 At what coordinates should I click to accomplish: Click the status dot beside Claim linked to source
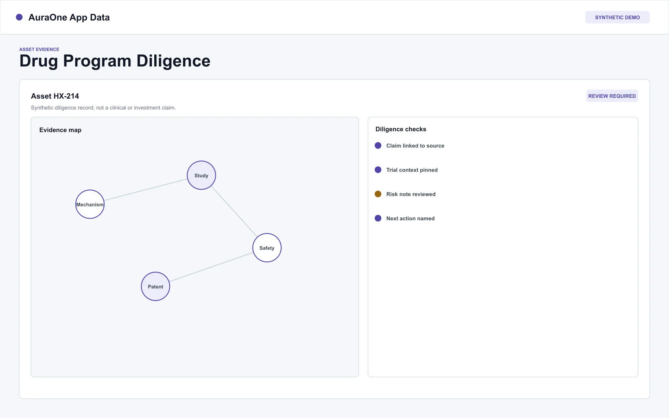point(378,145)
